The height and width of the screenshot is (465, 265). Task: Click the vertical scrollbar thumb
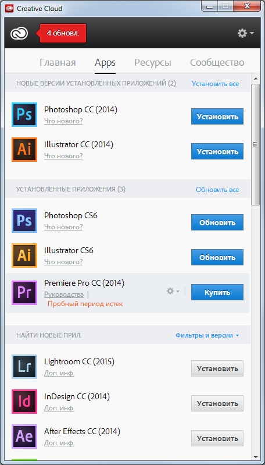[x=255, y=144]
